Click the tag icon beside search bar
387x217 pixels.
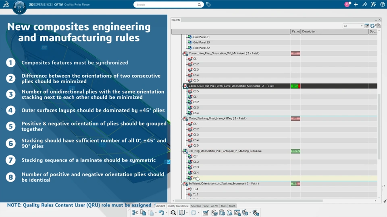(208, 4)
